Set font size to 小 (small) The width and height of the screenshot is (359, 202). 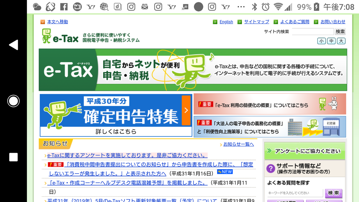[321, 41]
